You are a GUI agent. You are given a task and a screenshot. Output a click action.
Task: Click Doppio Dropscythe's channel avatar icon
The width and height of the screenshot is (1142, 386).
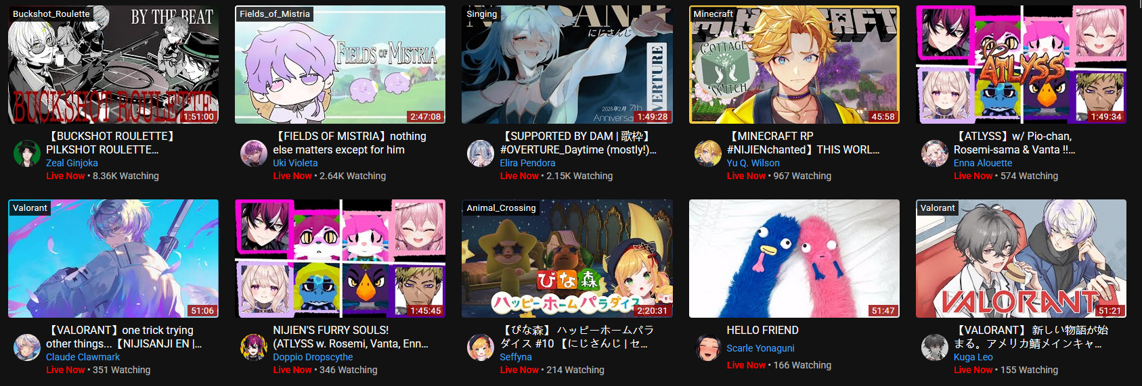pyautogui.click(x=254, y=347)
